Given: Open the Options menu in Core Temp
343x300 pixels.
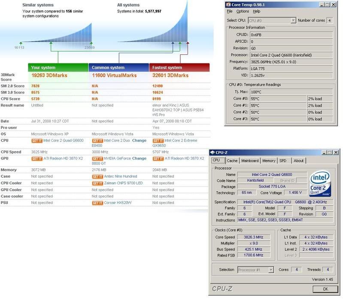Looking at the screenshot, I should (x=243, y=12).
